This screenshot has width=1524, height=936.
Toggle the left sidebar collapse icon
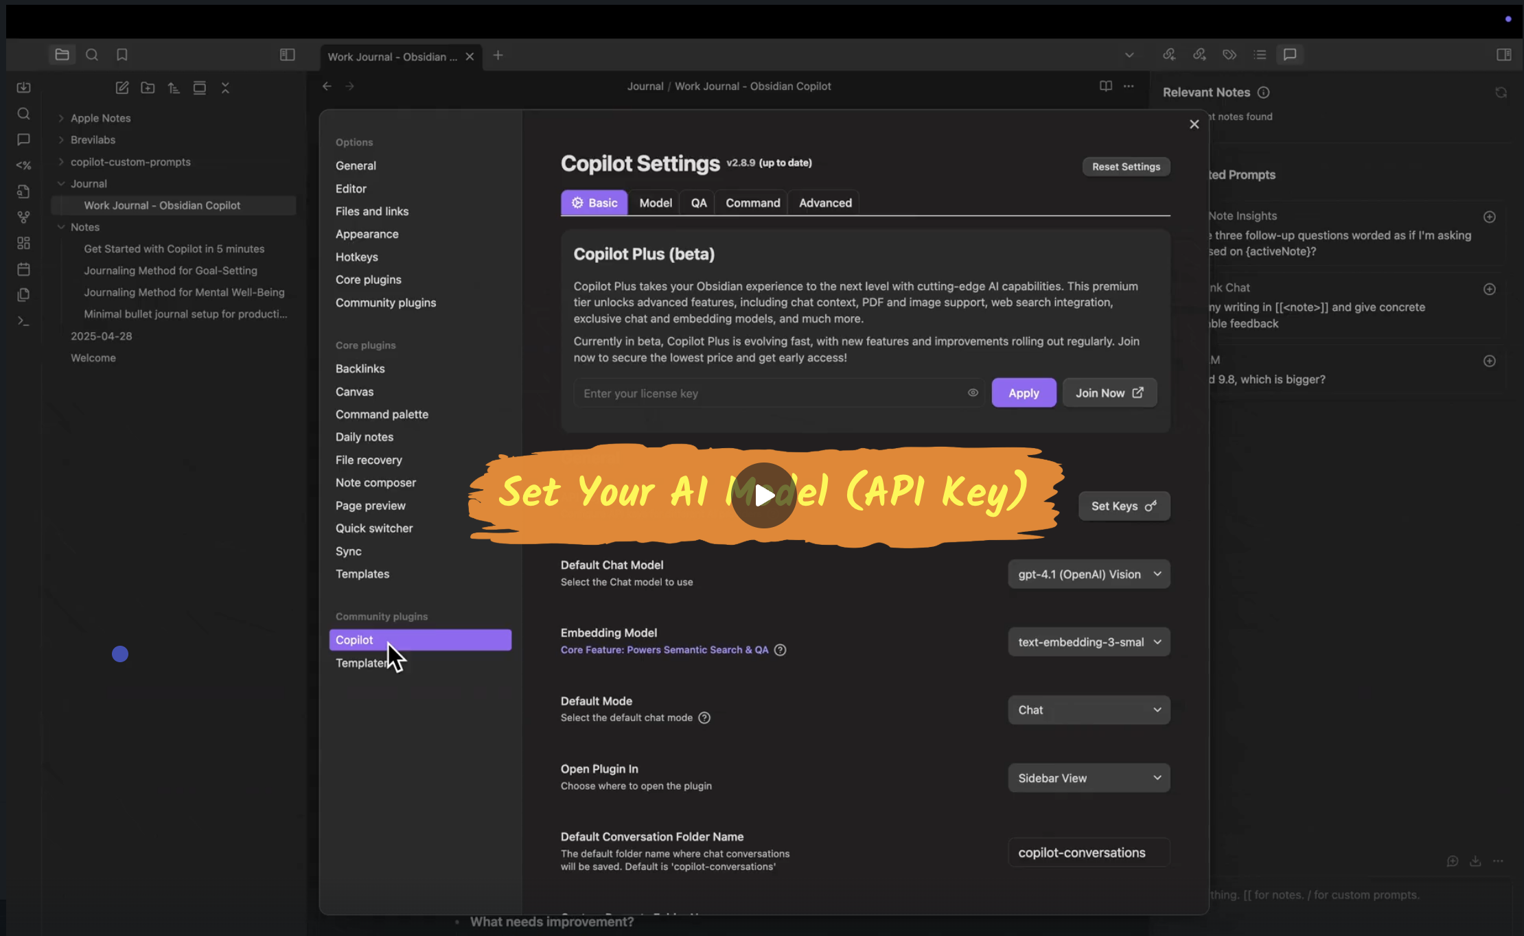pos(288,55)
